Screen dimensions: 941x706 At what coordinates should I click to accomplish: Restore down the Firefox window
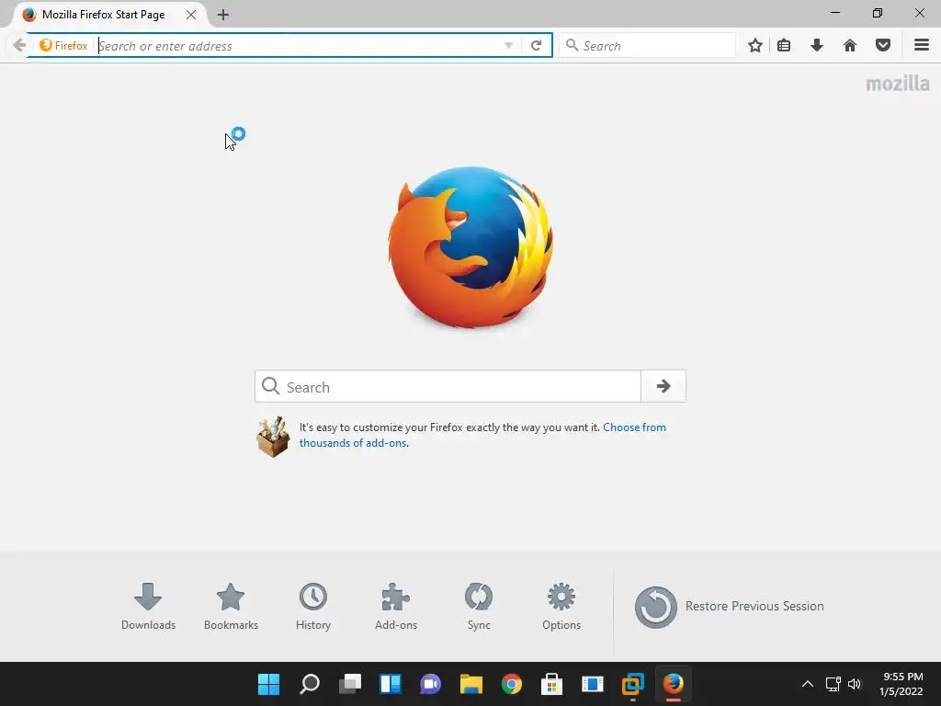(x=878, y=13)
